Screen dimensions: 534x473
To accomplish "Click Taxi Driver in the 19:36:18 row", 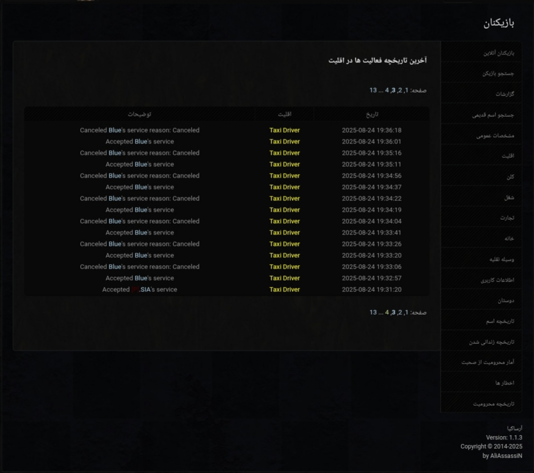I will (285, 130).
